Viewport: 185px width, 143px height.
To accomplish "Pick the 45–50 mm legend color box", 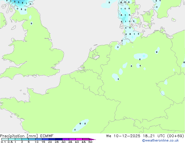I will click(x=86, y=139).
